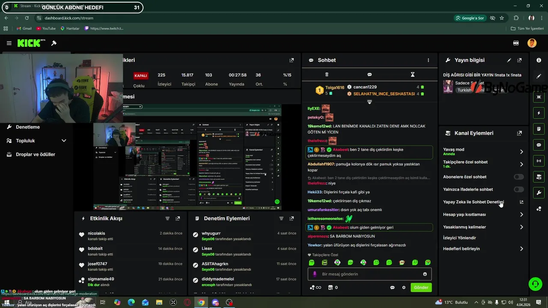Toggle the chat widget in right sidebar
This screenshot has height=308, width=548.
tap(539, 145)
